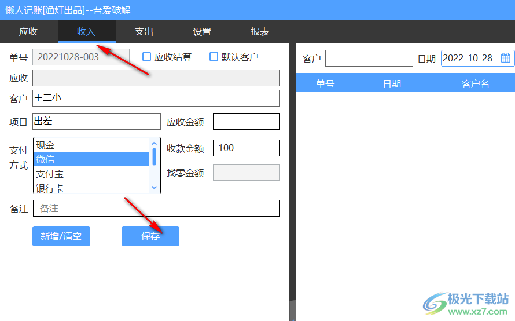The image size is (515, 321).
Task: Click the 新增/清空 button
Action: click(x=61, y=236)
